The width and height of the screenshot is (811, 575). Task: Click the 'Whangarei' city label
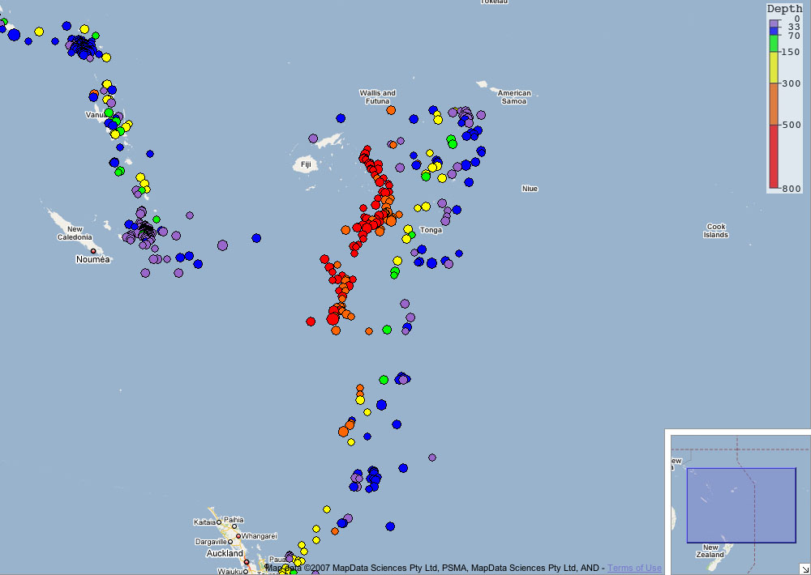[x=260, y=536]
